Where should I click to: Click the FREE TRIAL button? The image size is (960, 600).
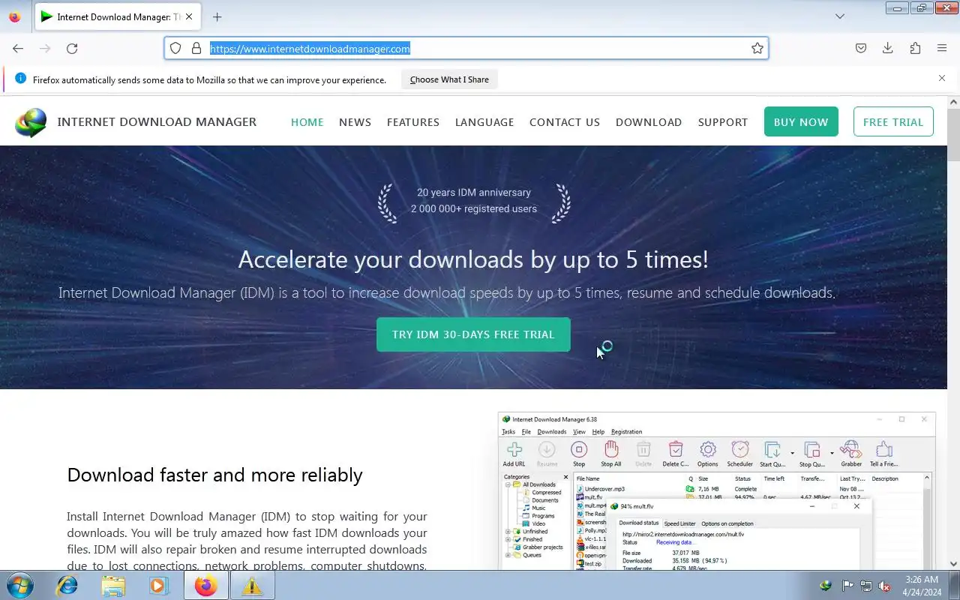point(893,121)
